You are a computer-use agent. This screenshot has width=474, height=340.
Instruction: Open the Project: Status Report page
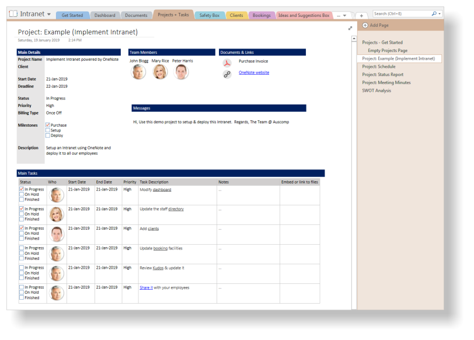(x=383, y=74)
